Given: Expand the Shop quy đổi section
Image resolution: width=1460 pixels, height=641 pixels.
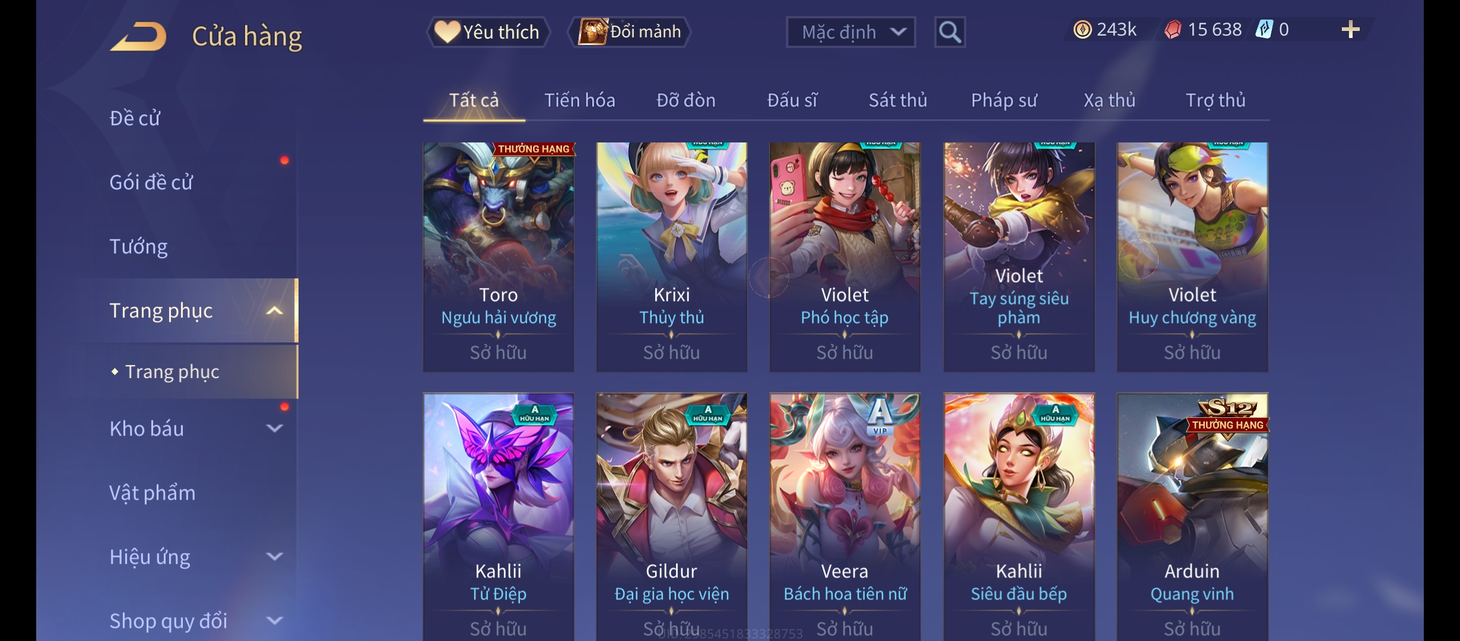Looking at the screenshot, I should [x=274, y=620].
